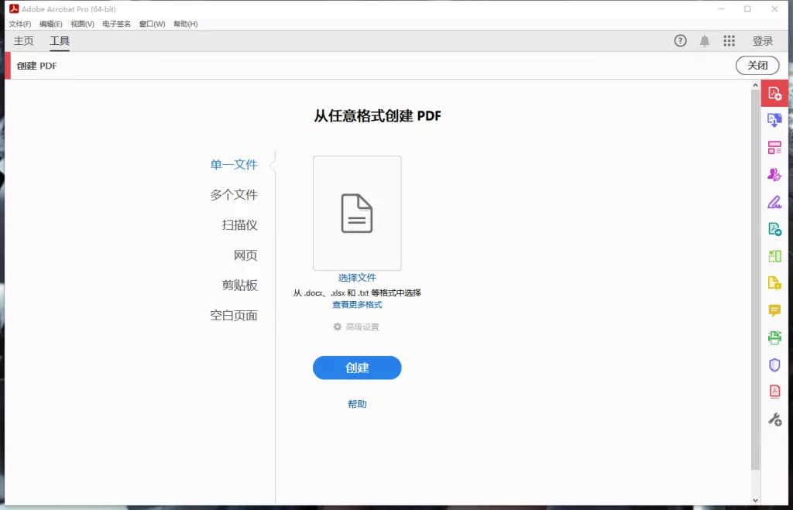Open the Create PDF tool in right sidebar
The height and width of the screenshot is (510, 793).
[x=774, y=94]
